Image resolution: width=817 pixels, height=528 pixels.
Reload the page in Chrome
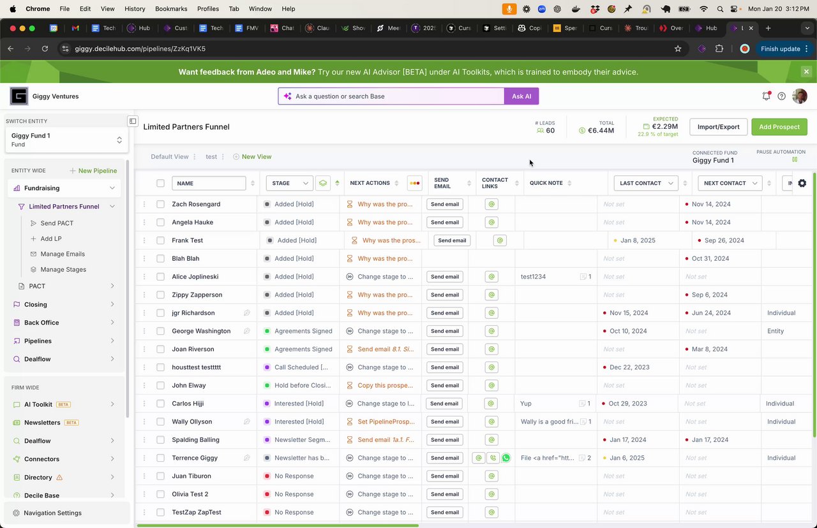coord(45,48)
